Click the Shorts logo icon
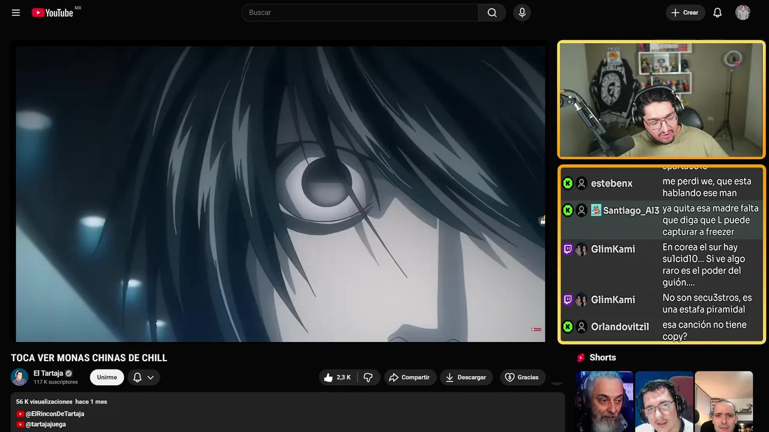Screen dimensions: 769x432 tap(581, 358)
